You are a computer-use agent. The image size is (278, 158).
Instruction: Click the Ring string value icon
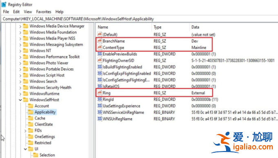100,93
